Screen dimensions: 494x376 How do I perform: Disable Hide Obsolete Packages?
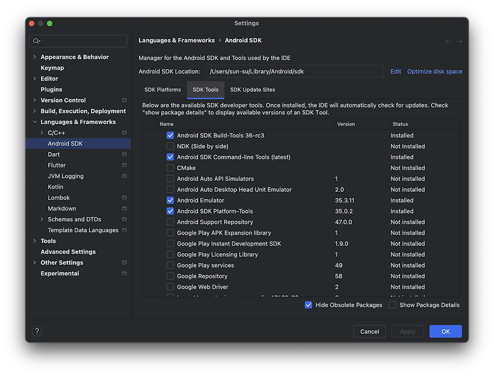tap(309, 304)
